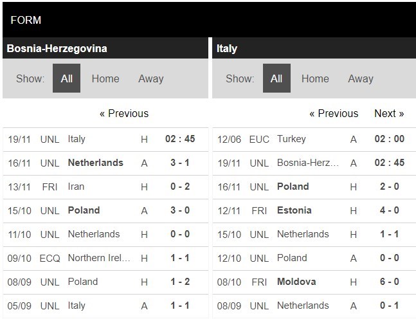Switch to Bosnia-Herzegovina Home matches

(105, 78)
